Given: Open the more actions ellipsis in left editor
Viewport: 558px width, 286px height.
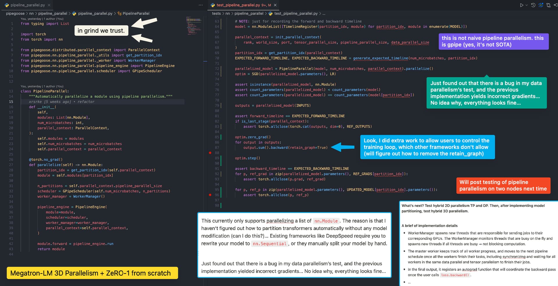Looking at the screenshot, I should tap(201, 5).
